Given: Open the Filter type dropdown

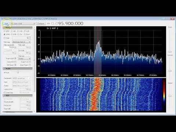Looking at the screenshot, I should click(x=22, y=42).
